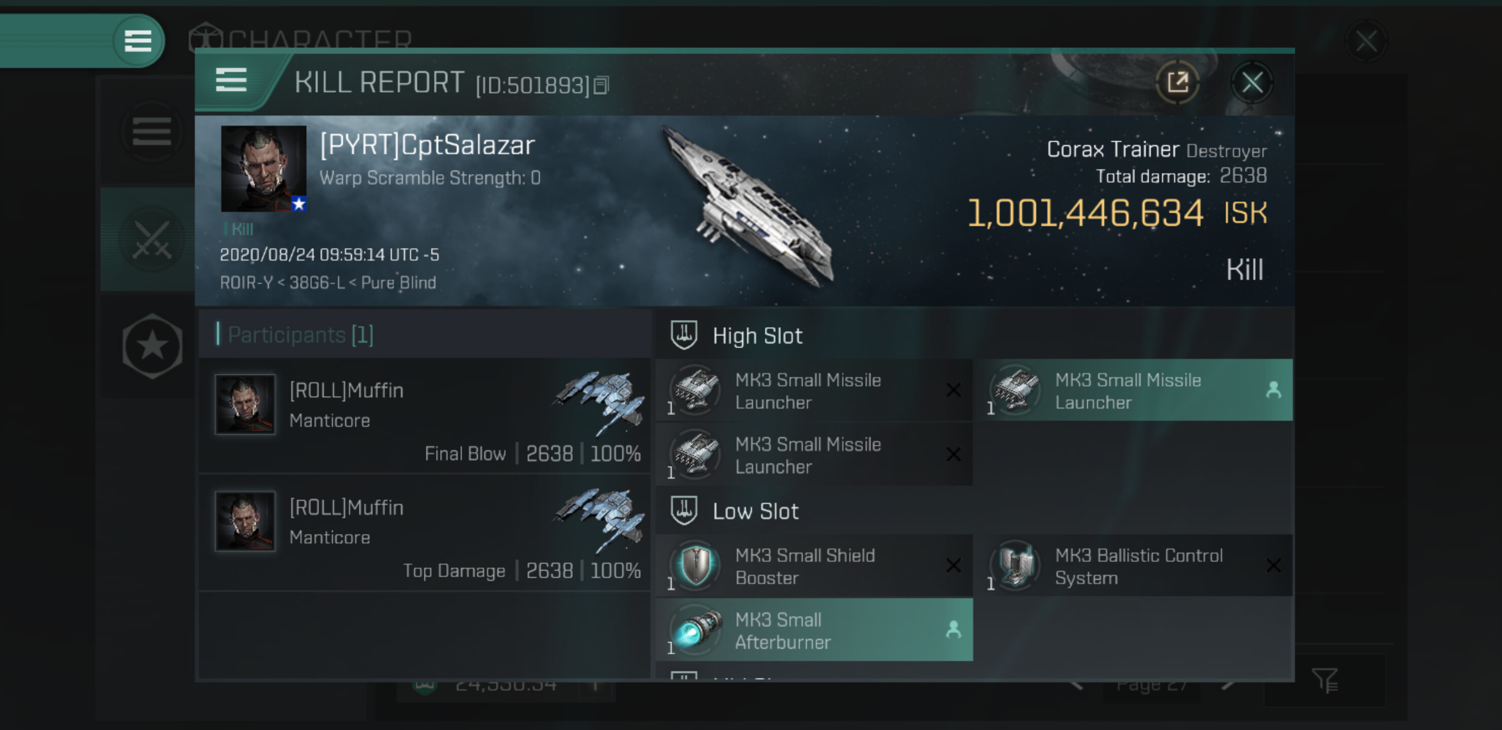Image resolution: width=1502 pixels, height=730 pixels.
Task: Click the share kill report icon
Action: (1177, 82)
